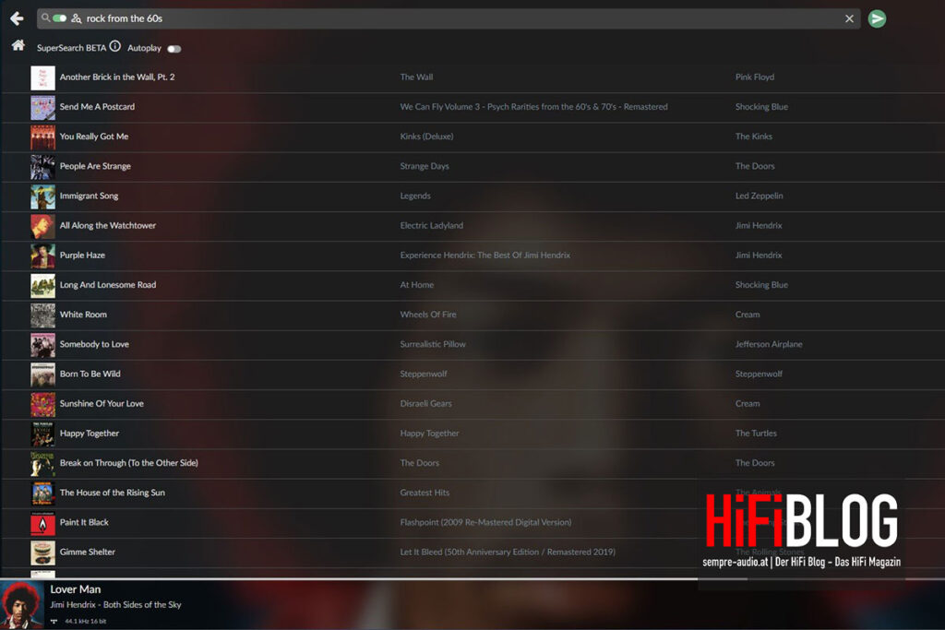
Task: Open the Home screen icon
Action: point(17,43)
